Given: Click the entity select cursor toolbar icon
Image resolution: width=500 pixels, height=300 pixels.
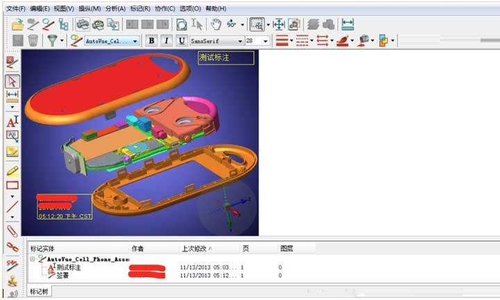Looking at the screenshot, I should [x=197, y=24].
